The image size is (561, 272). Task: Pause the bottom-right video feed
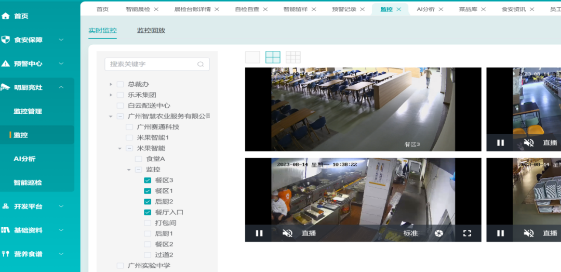click(500, 234)
